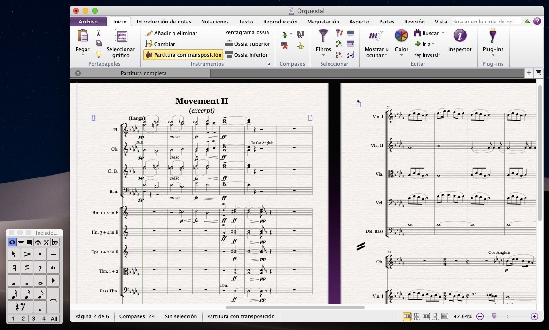This screenshot has height=330, width=549.
Task: Click the arrow pointer key in Teclado
Action: pos(14,254)
